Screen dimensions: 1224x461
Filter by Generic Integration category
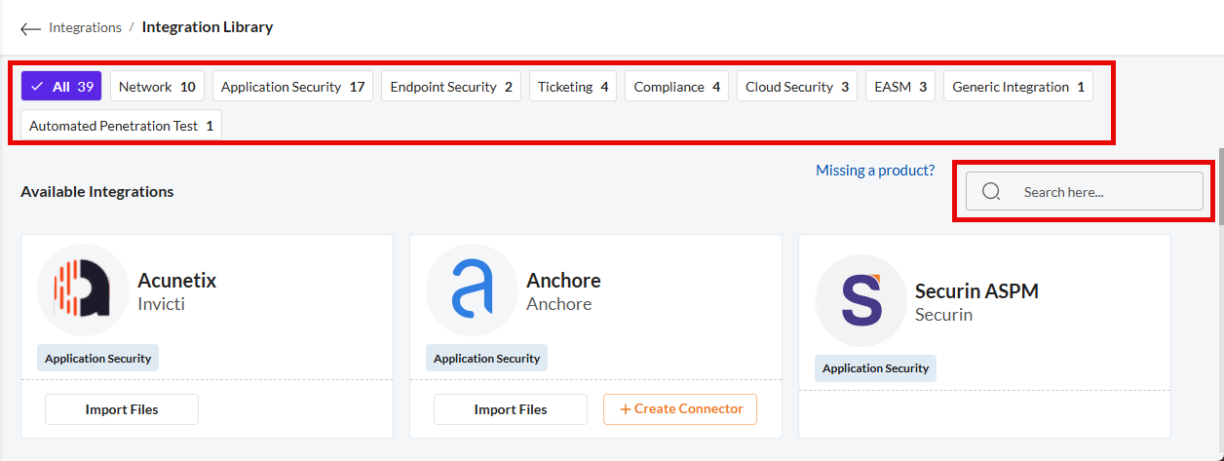point(1018,87)
